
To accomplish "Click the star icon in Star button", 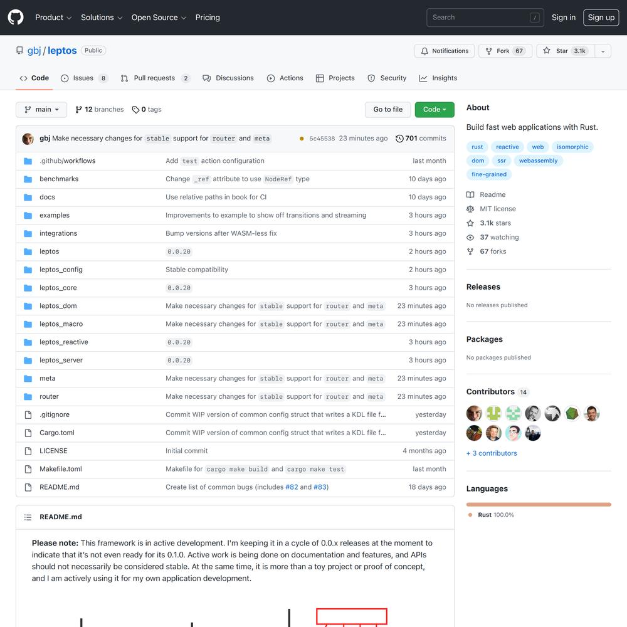I will pyautogui.click(x=547, y=50).
